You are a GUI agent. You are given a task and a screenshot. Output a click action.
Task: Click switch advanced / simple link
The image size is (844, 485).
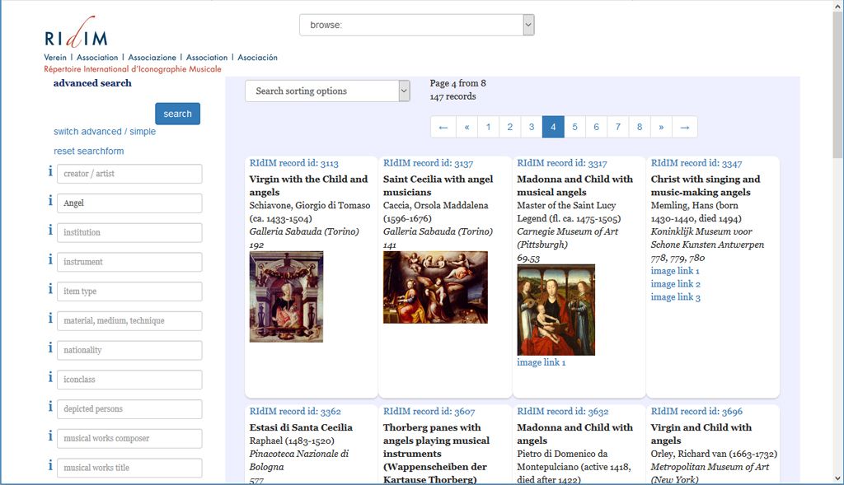point(105,132)
